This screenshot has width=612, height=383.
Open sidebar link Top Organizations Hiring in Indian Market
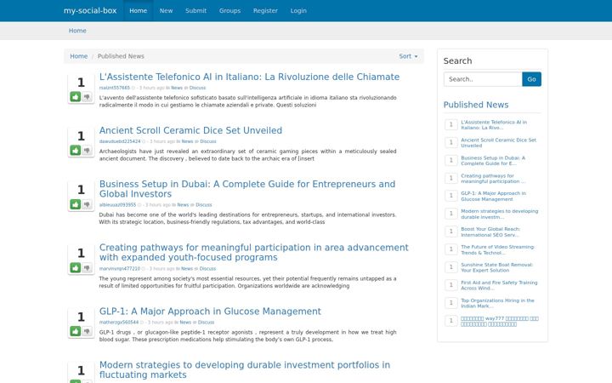pos(497,303)
